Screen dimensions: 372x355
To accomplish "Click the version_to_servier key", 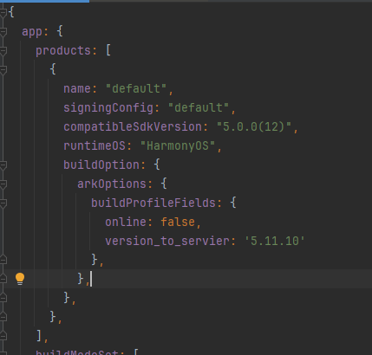I will [x=167, y=241].
